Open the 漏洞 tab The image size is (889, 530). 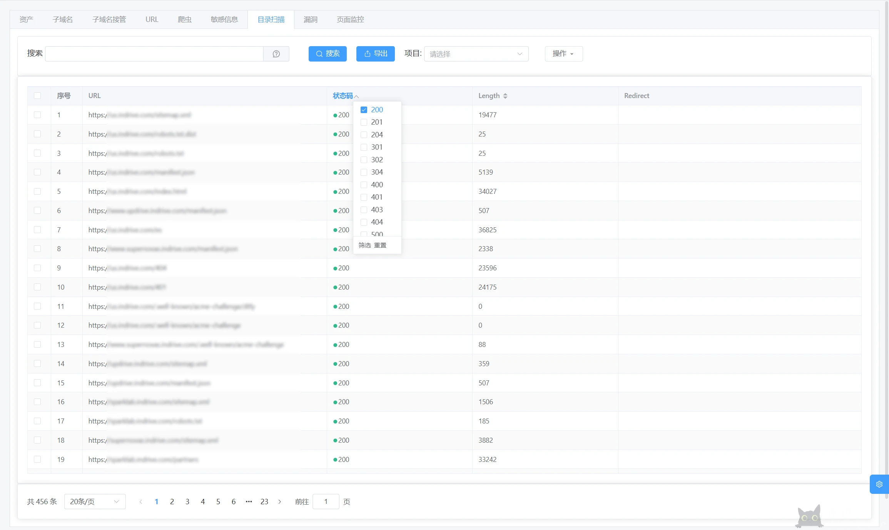[310, 20]
